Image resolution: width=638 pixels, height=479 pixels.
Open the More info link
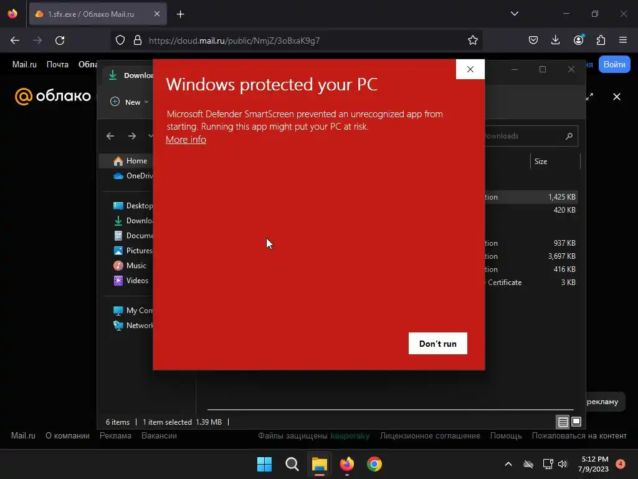click(186, 140)
